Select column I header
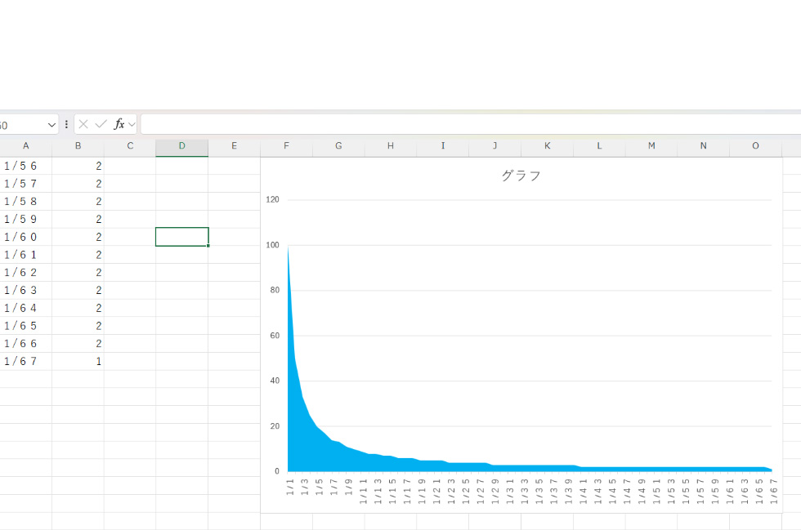801x530 pixels. [x=443, y=146]
